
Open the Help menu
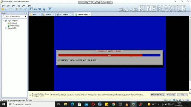click(29, 6)
